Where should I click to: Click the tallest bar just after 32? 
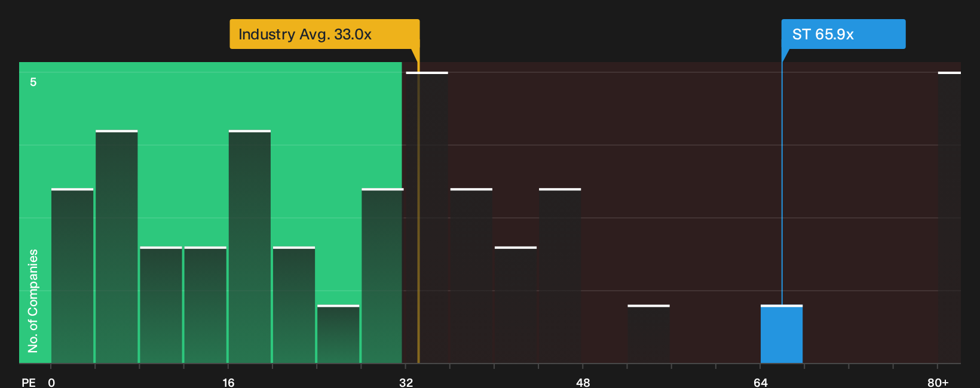[x=427, y=217]
